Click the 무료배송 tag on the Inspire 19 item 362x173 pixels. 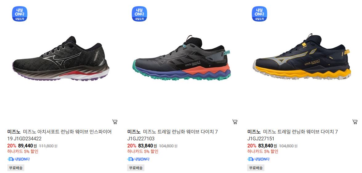point(16,168)
